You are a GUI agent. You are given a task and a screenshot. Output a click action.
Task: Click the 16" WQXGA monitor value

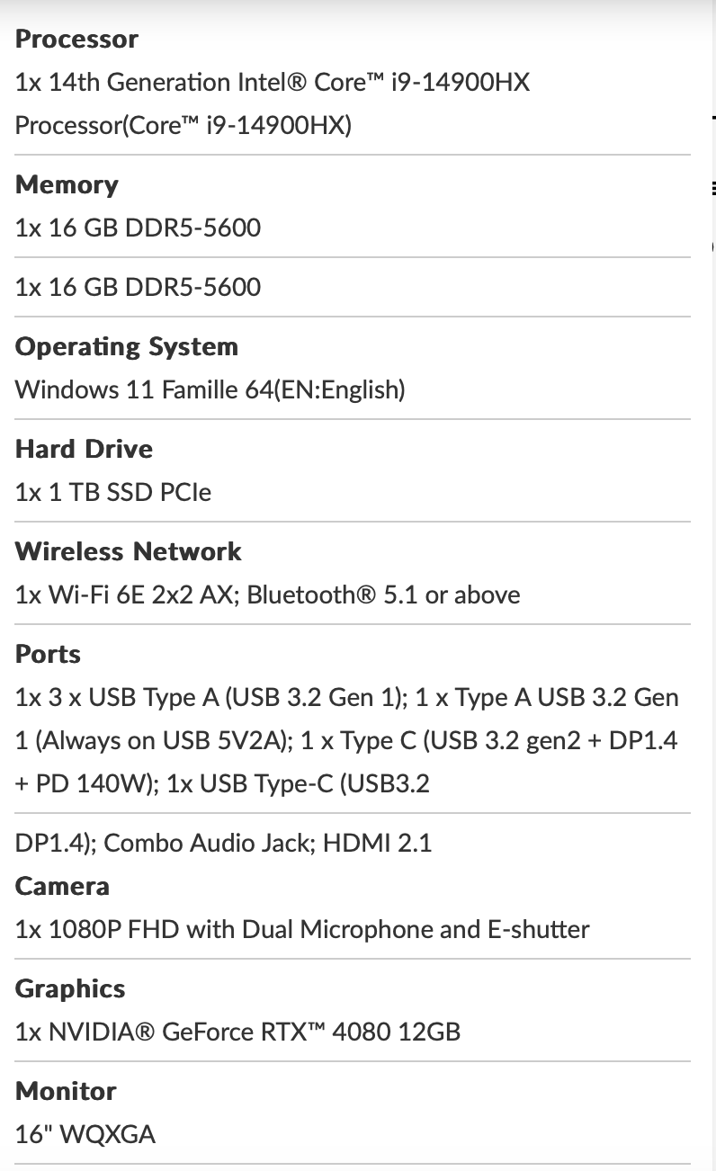pos(85,1134)
